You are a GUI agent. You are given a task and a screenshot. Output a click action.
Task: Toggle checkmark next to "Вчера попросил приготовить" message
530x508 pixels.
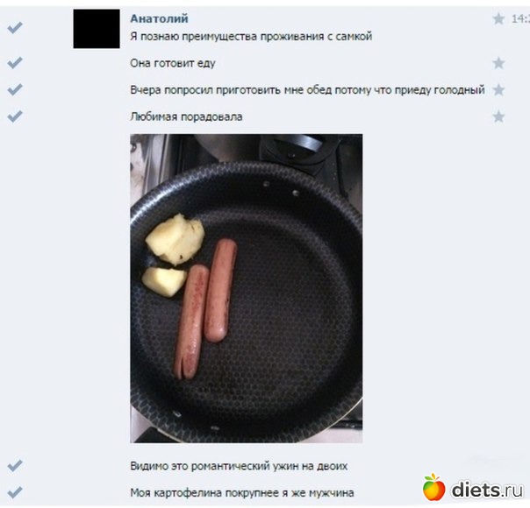(x=15, y=89)
